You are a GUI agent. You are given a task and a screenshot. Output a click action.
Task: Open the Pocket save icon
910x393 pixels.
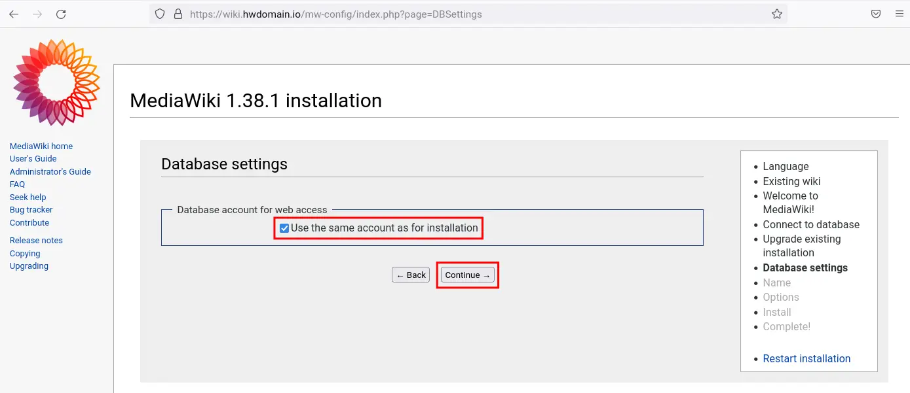coord(875,14)
